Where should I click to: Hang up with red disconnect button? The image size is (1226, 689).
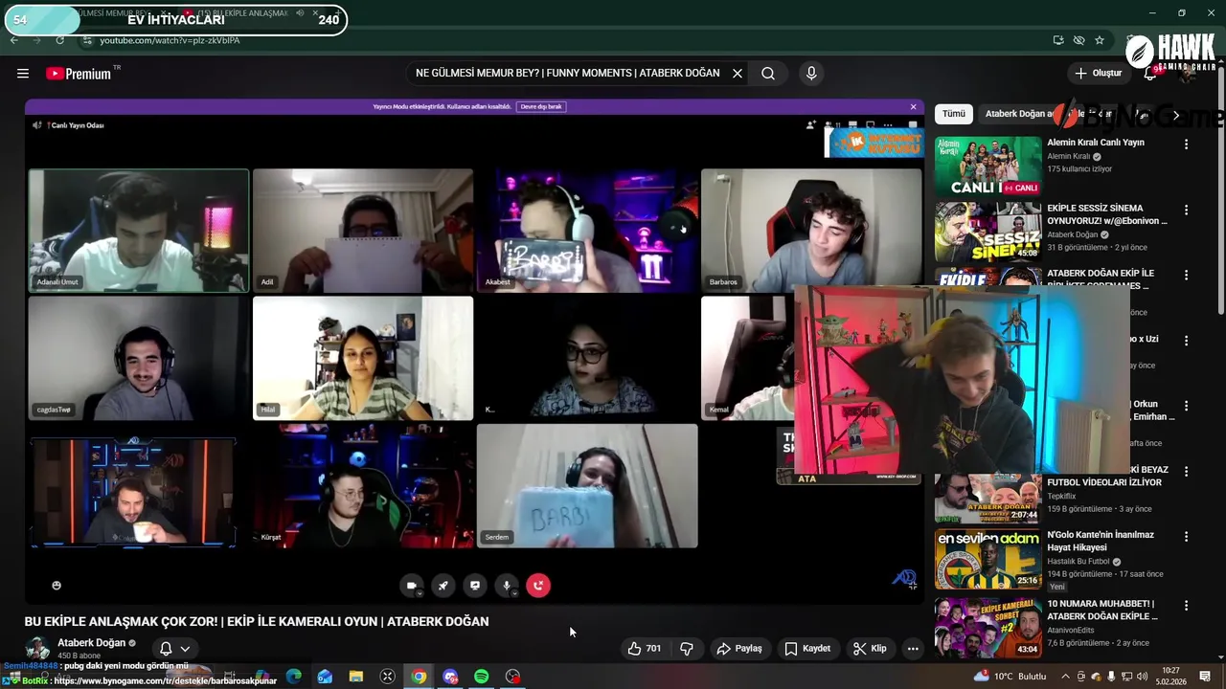pyautogui.click(x=538, y=586)
